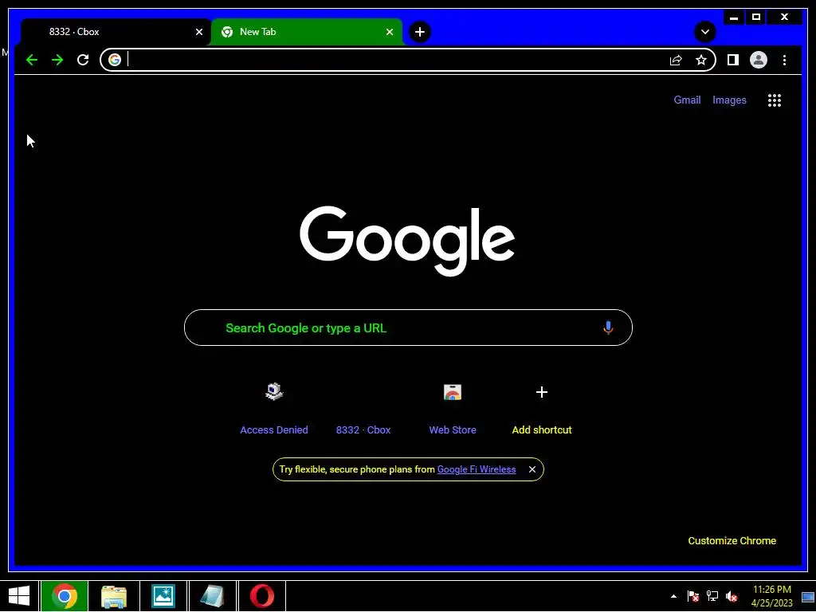This screenshot has width=816, height=612.
Task: Dismiss the Google Fi promo banner
Action: [x=532, y=469]
